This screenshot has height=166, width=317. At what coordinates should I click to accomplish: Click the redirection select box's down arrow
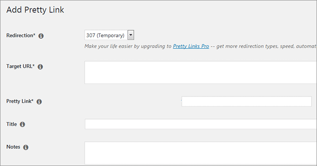tap(131, 35)
